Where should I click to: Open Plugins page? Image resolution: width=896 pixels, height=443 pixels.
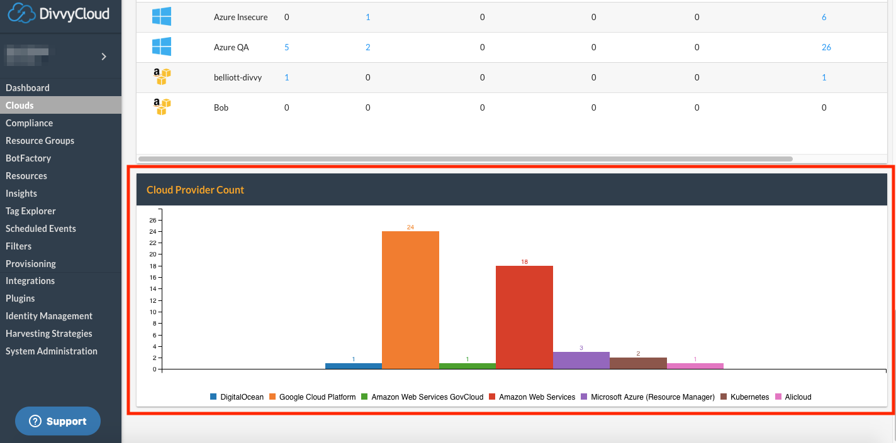coord(20,298)
